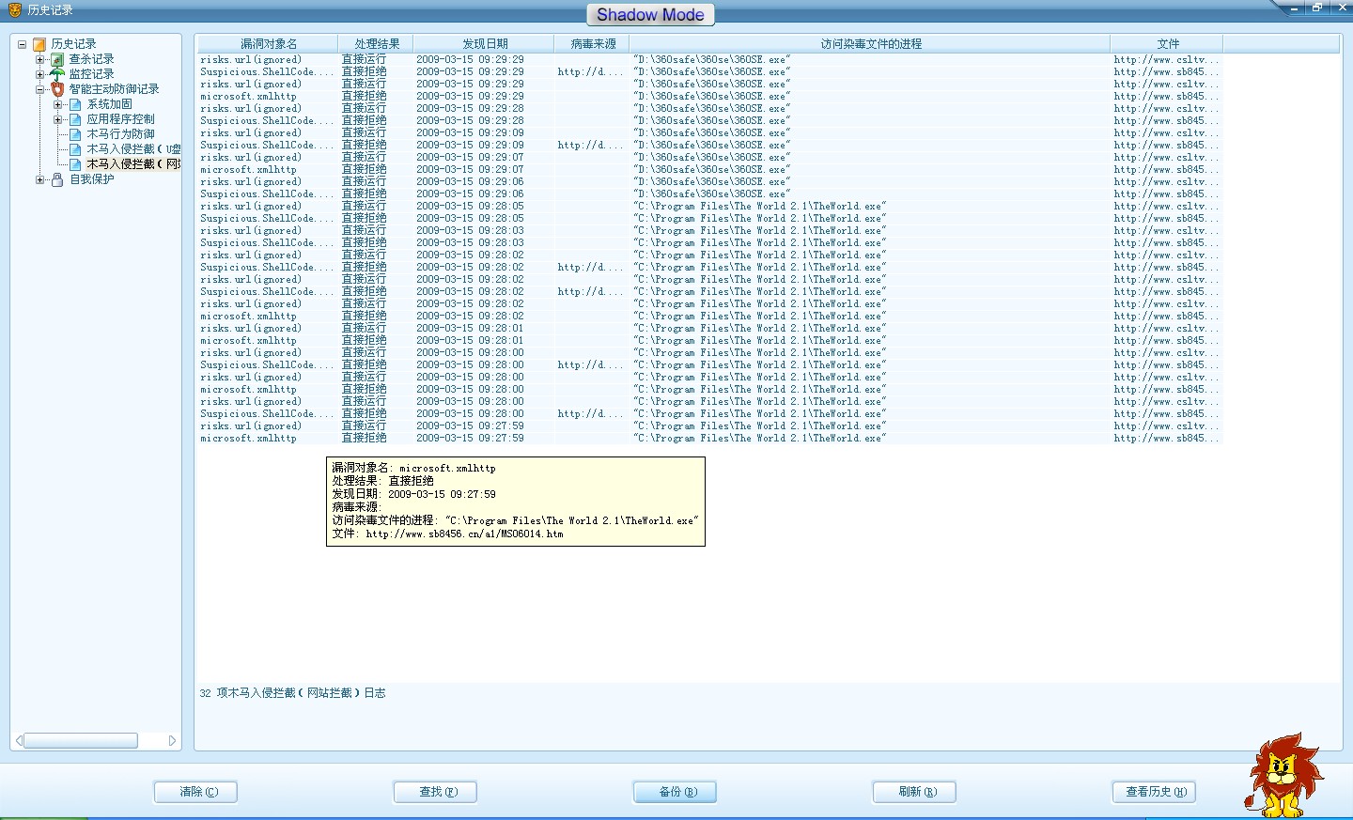This screenshot has height=820, width=1353.
Task: Click the 清除(C) button
Action: (x=195, y=792)
